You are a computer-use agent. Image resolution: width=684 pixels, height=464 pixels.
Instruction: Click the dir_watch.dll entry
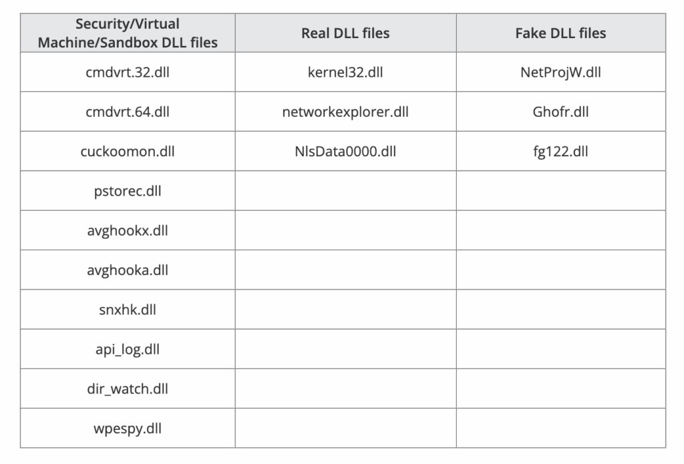(x=128, y=388)
